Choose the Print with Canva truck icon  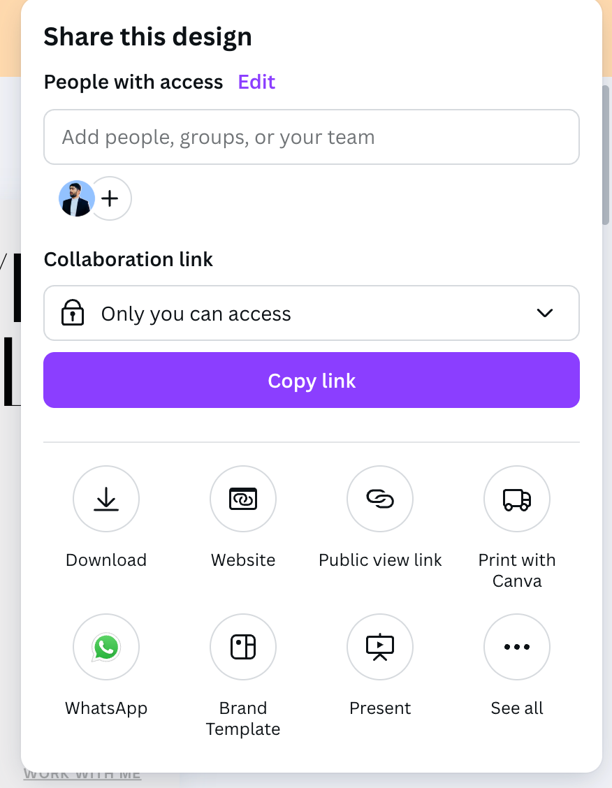tap(517, 499)
